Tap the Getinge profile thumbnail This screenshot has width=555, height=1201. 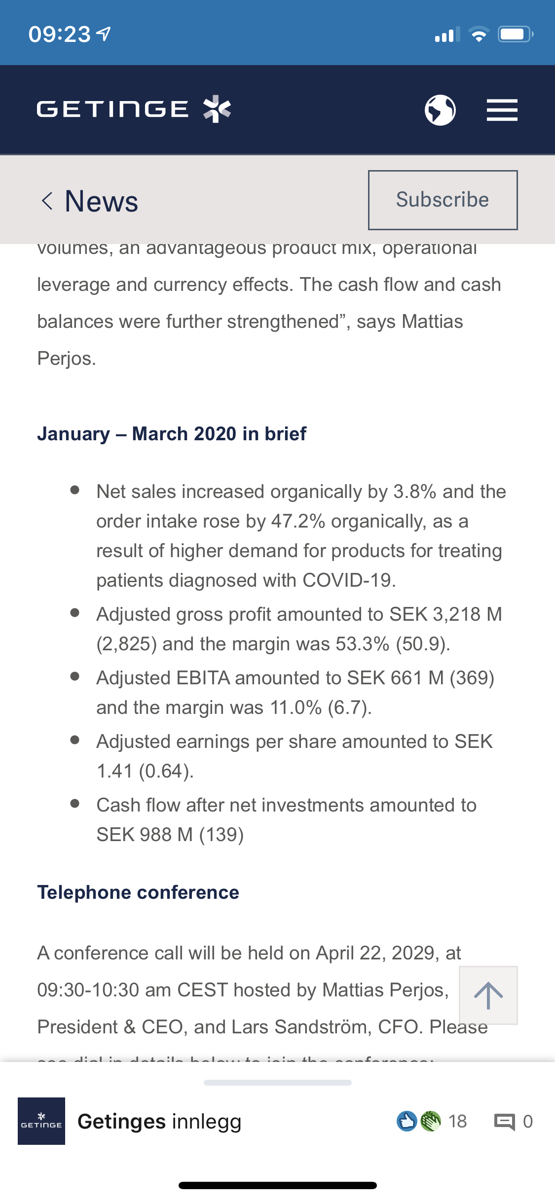coord(41,1121)
